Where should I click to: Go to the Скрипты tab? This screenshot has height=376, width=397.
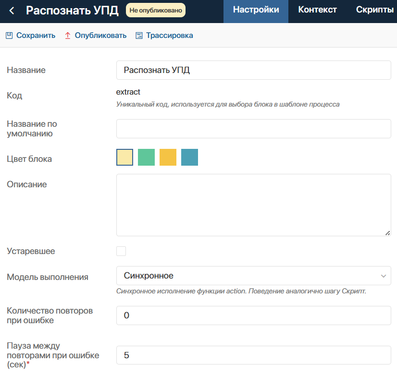(375, 10)
